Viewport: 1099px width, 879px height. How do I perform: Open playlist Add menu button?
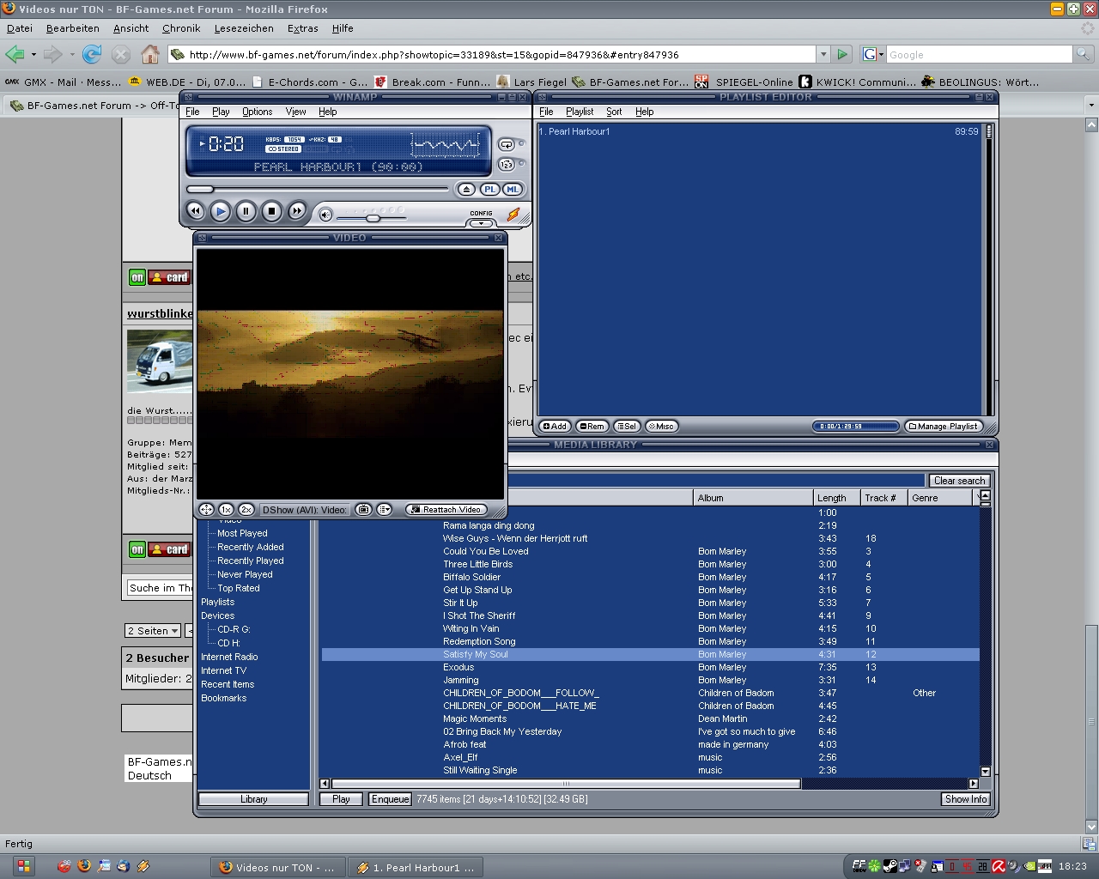tap(555, 426)
